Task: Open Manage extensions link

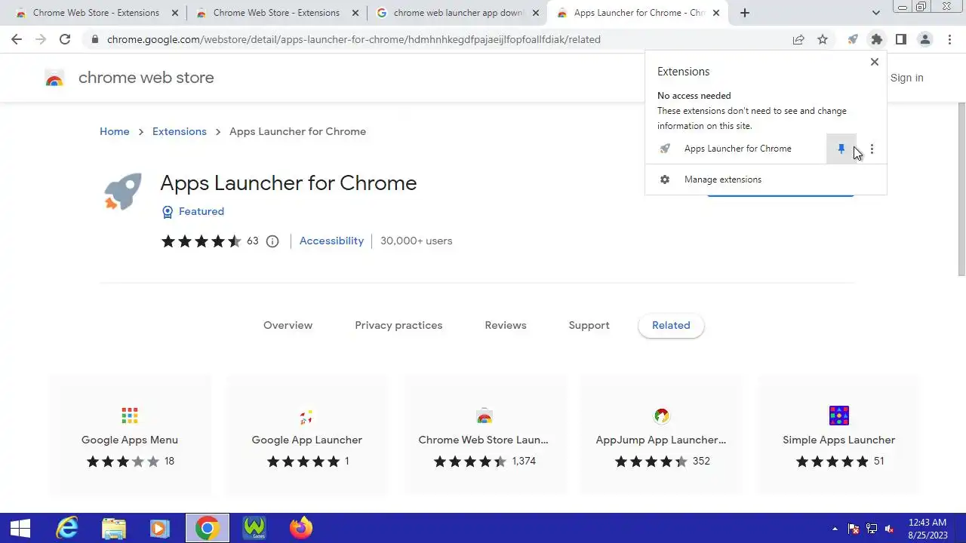Action: 723,179
